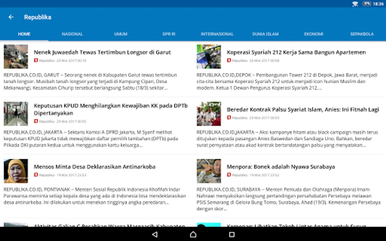
Task: Tap summary text starting REPUBLIKA.CO.ID,DEPOK
Action: point(287,81)
